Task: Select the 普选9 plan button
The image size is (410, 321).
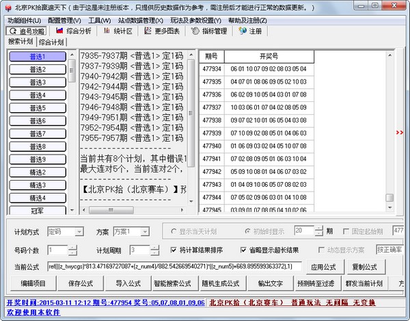Action: [38, 159]
